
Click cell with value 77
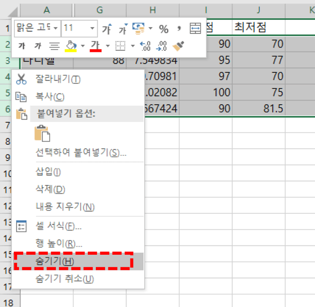(259, 60)
